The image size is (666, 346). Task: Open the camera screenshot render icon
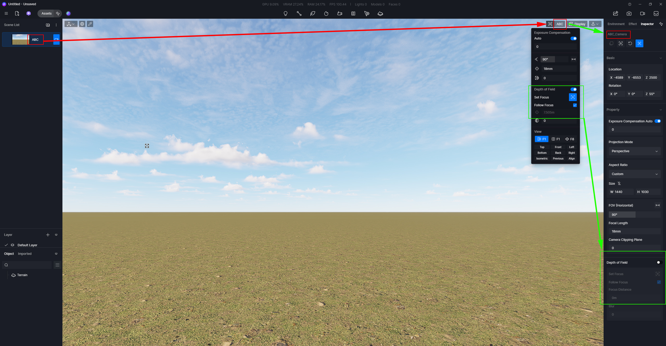[629, 14]
